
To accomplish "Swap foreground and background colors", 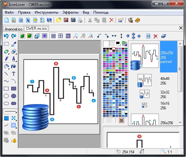I will point(125,43).
